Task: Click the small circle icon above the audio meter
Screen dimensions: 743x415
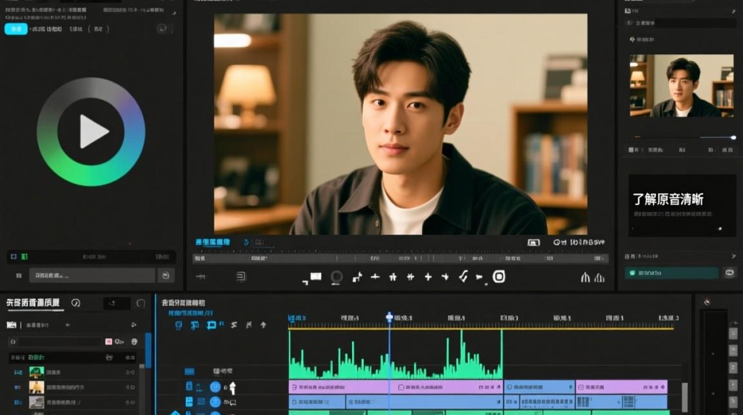Action: pyautogui.click(x=707, y=302)
